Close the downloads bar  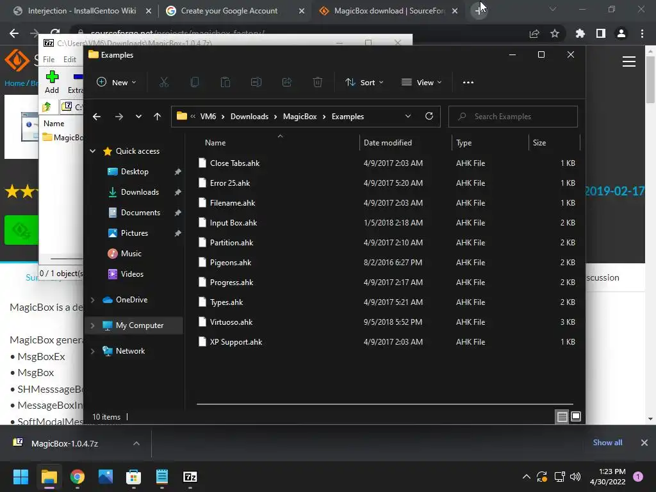(644, 443)
